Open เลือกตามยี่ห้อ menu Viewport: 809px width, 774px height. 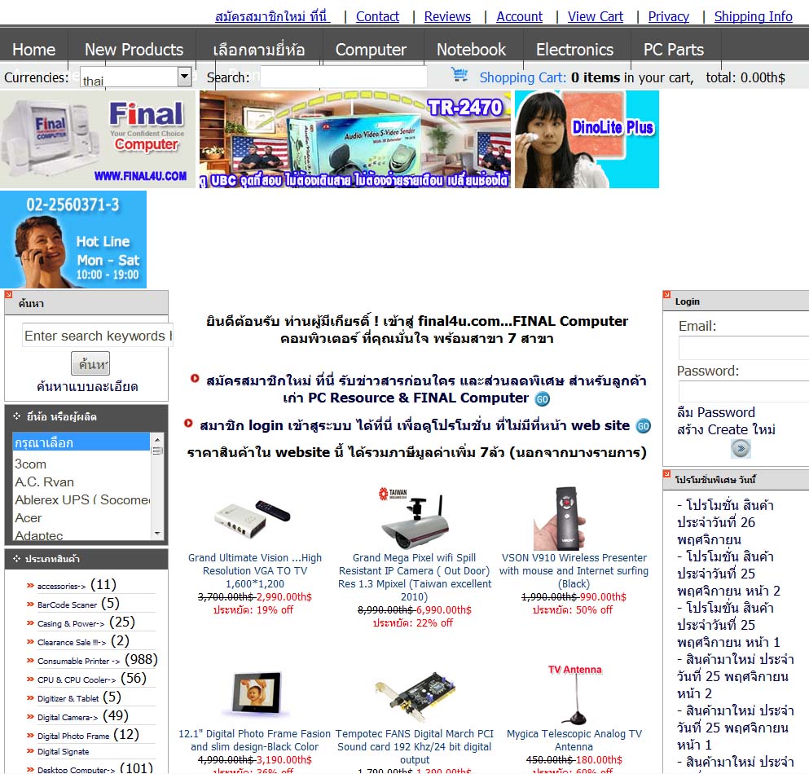click(x=259, y=50)
